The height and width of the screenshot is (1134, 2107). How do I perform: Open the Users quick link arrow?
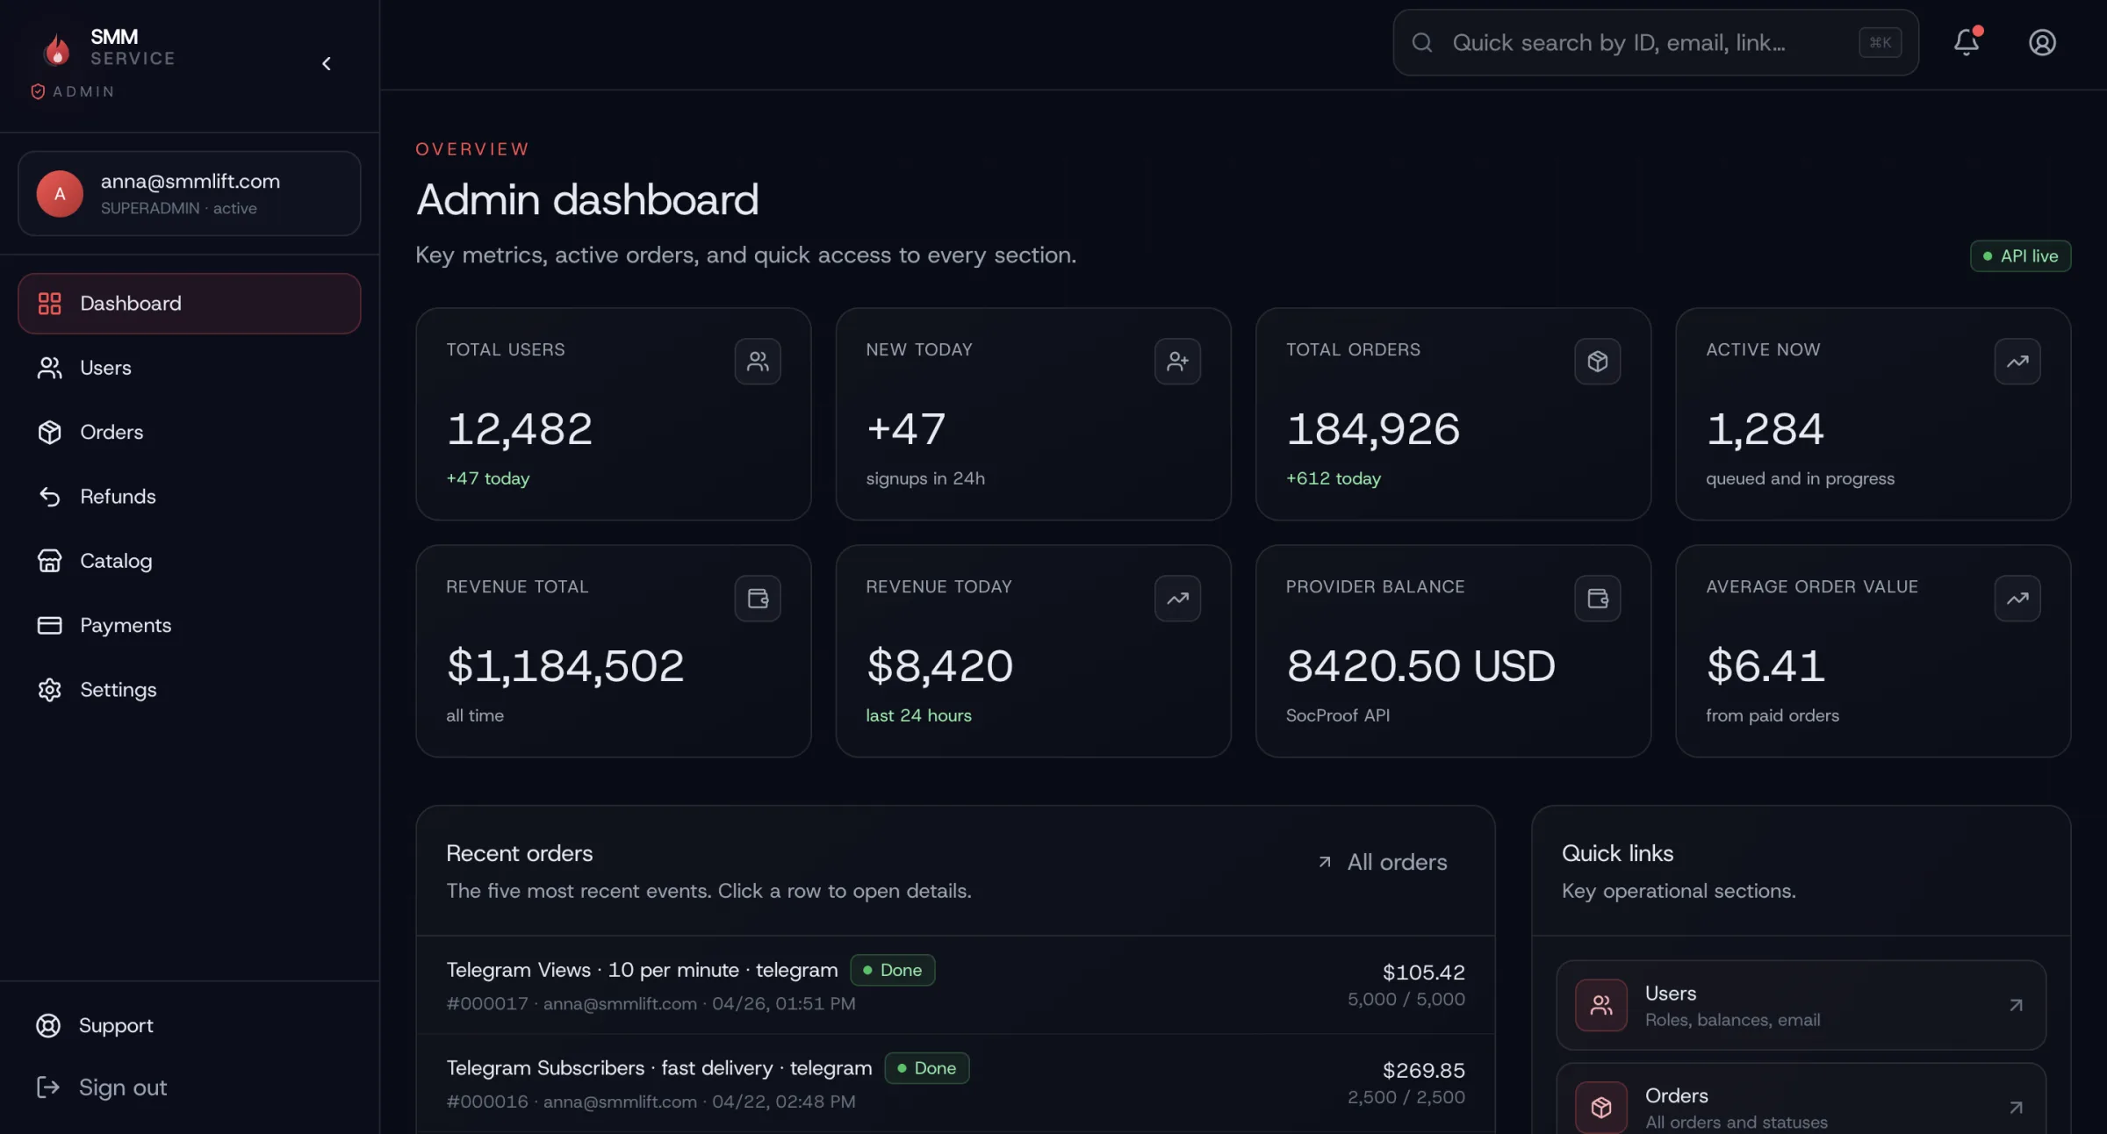coord(2016,1005)
